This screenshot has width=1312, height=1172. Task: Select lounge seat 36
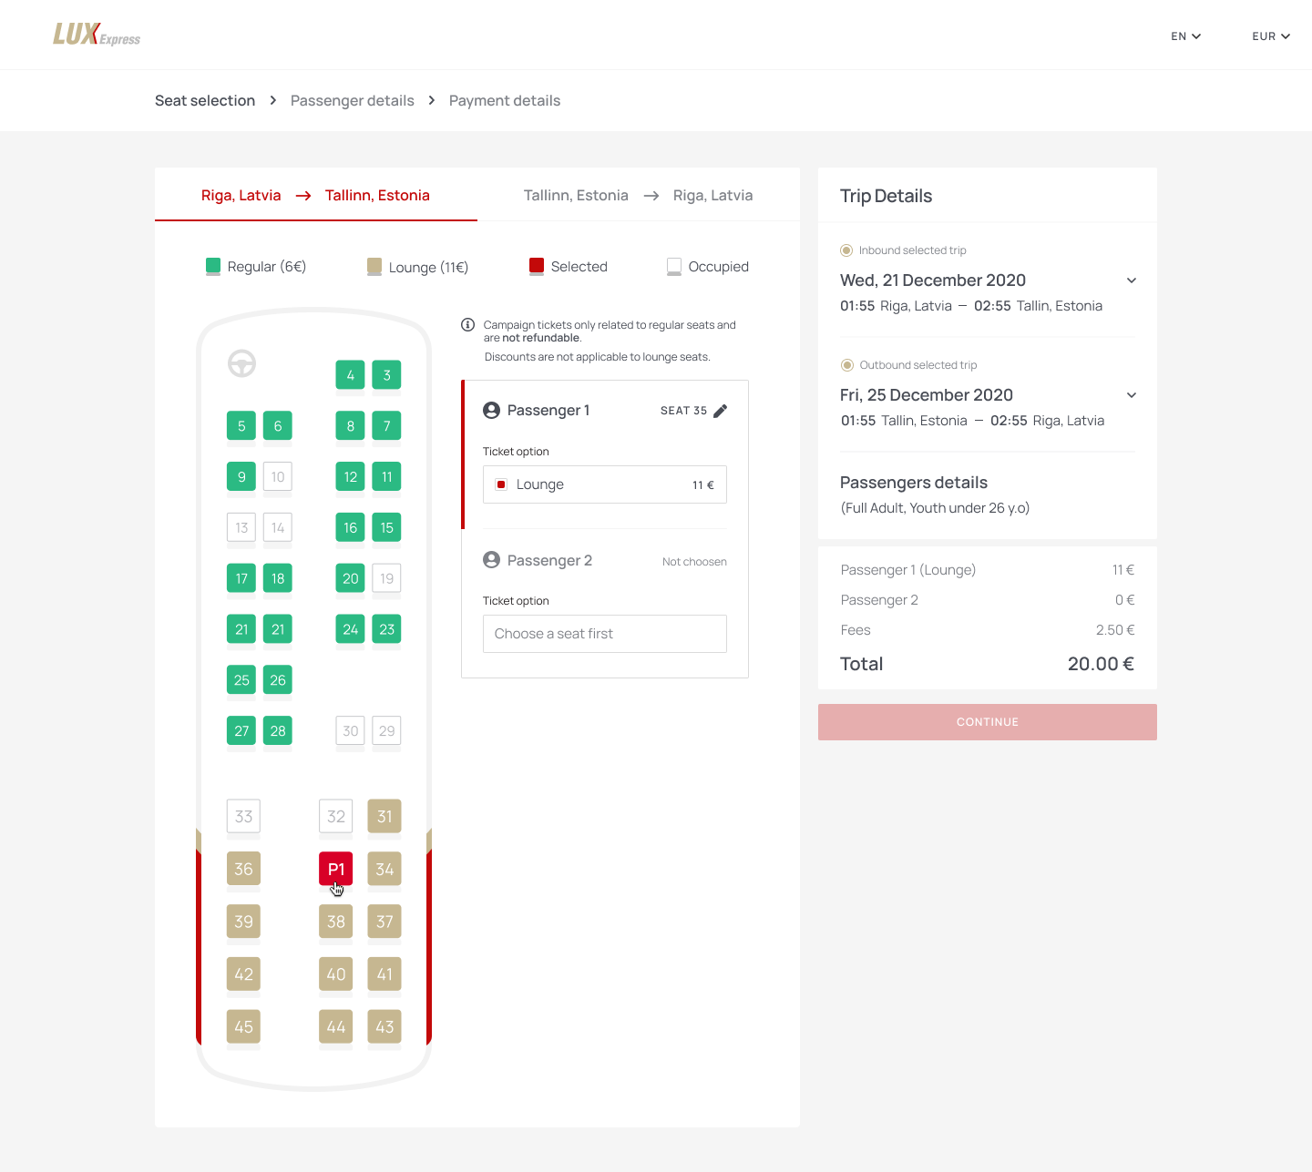243,870
